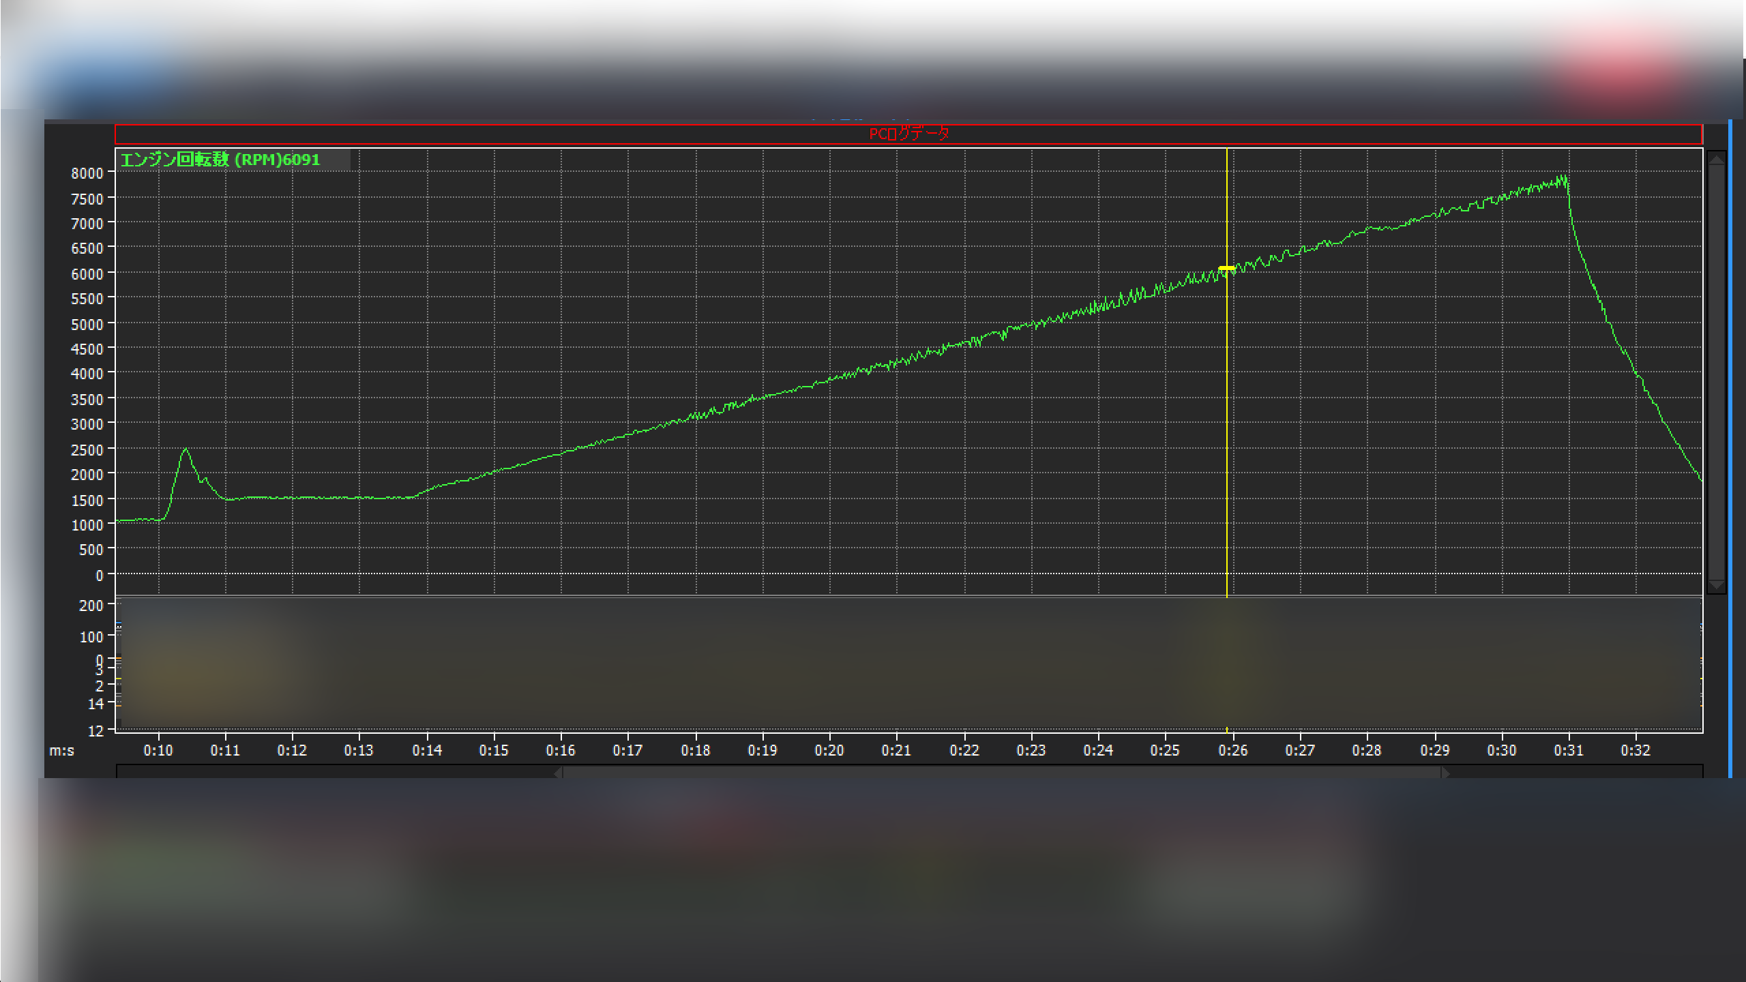Image resolution: width=1746 pixels, height=982 pixels.
Task: Click the yellow cursor marker on RPM trace
Action: coord(1226,268)
